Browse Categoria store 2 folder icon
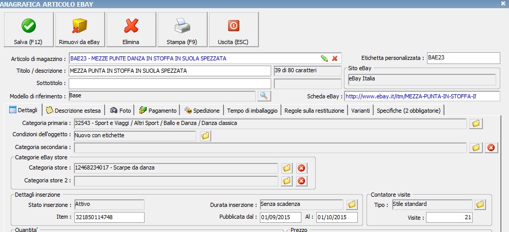509x232 pixels. click(x=287, y=181)
